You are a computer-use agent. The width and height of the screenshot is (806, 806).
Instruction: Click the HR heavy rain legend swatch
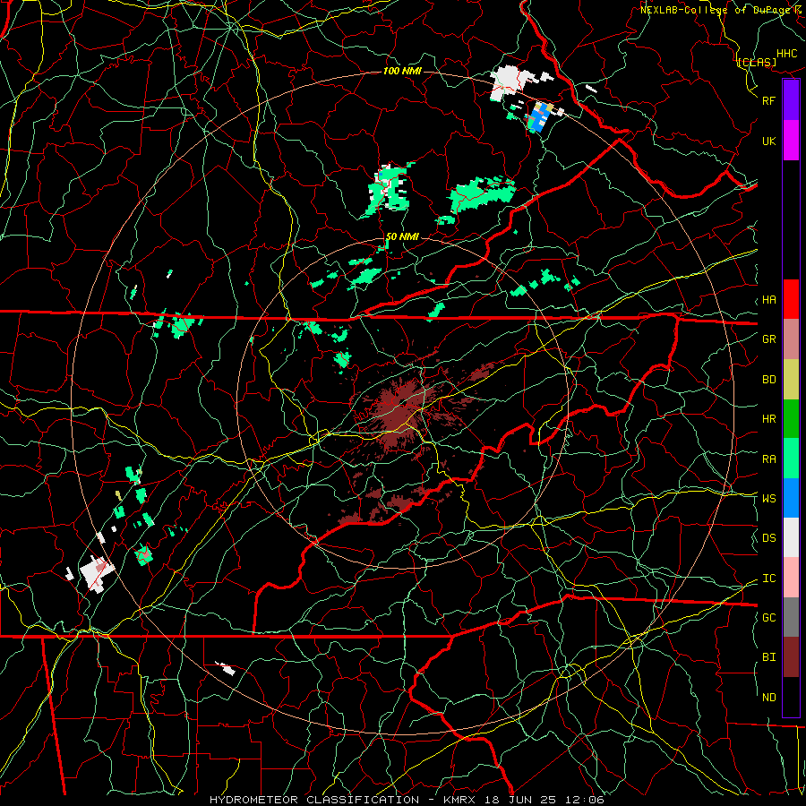(791, 419)
